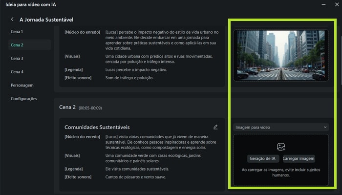Click the Visuais text about 'Uma cidade urbana'
342x195 pixels.
159,59
